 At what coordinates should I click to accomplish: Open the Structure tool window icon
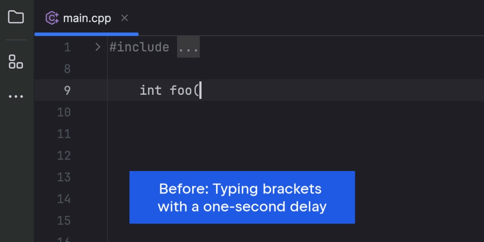tap(16, 62)
